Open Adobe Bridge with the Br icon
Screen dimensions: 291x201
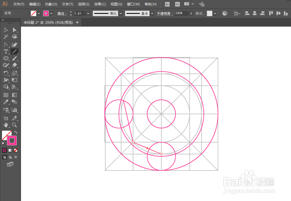coord(167,4)
